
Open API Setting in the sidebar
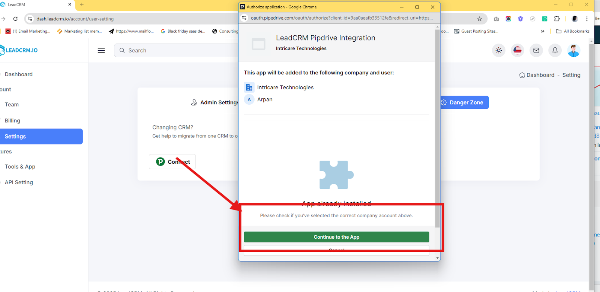(x=19, y=182)
